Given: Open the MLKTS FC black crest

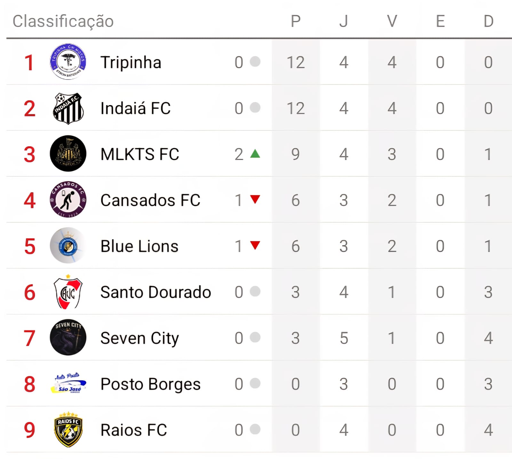Looking at the screenshot, I should pyautogui.click(x=68, y=154).
